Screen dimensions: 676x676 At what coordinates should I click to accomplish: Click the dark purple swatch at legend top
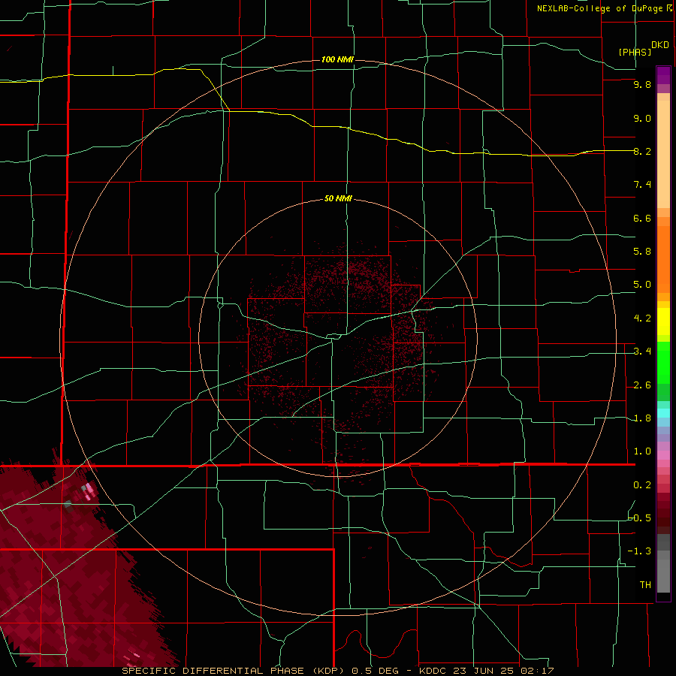[663, 75]
